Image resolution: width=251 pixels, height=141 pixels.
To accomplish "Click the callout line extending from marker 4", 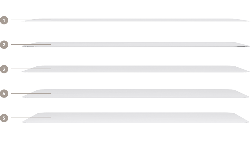I will (x=31, y=93).
